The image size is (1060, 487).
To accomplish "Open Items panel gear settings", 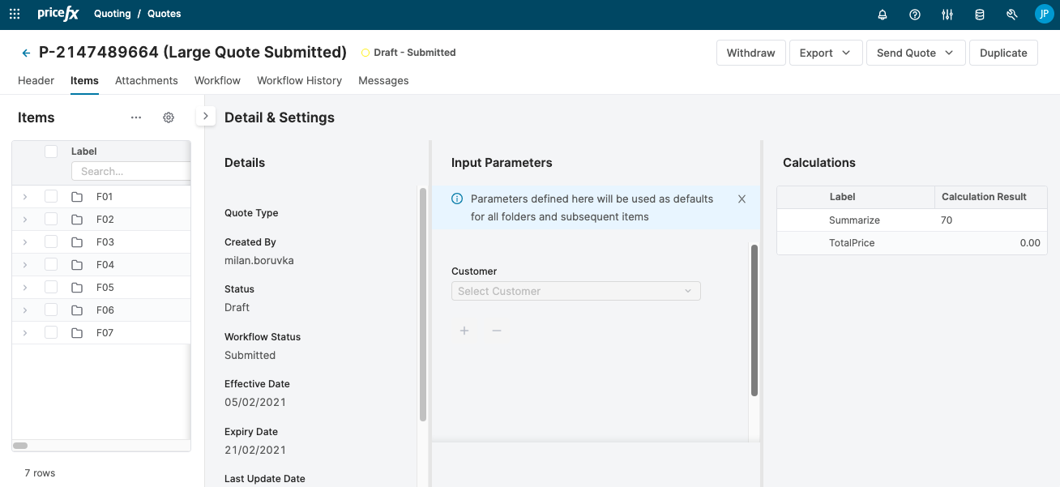I will (x=169, y=117).
